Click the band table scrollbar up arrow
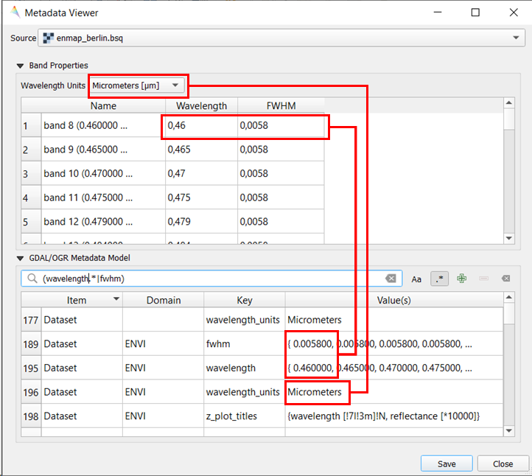Image resolution: width=532 pixels, height=476 pixels. pos(508,103)
